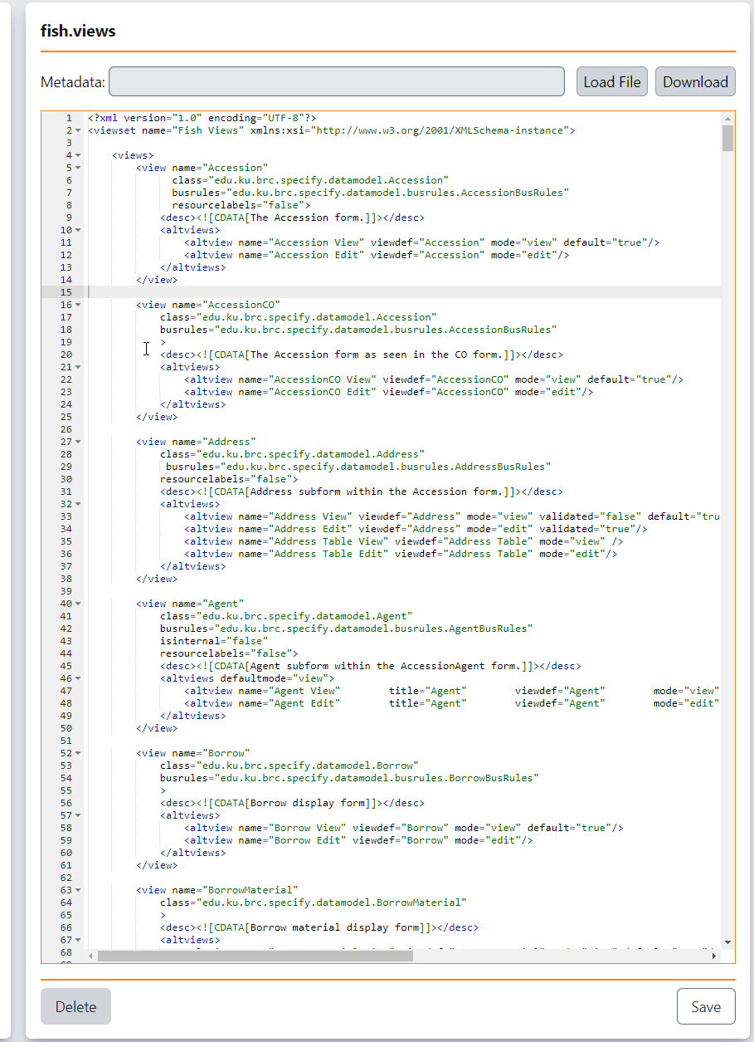Collapse Borrow view fold on line 52
The image size is (754, 1042).
click(78, 753)
